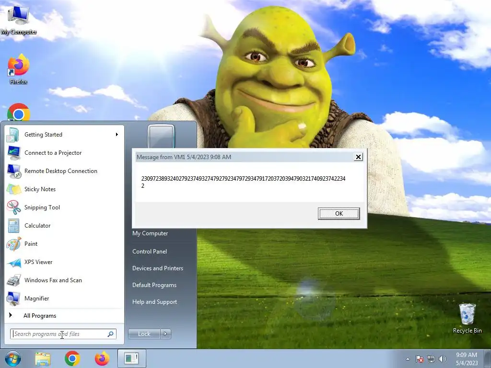491x368 pixels.
Task: Click the search magnifying glass icon
Action: pos(111,334)
